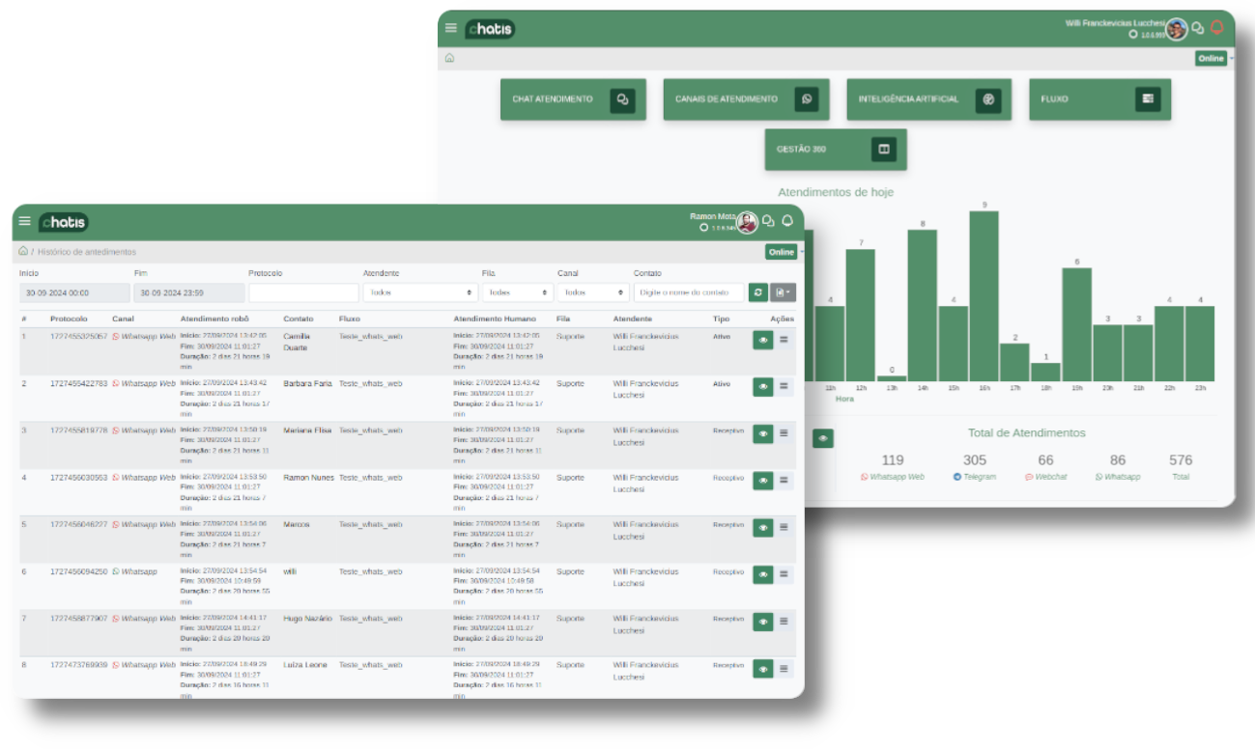Viewport: 1255px width, 749px height.
Task: Click the Início date field
Action: 74,291
